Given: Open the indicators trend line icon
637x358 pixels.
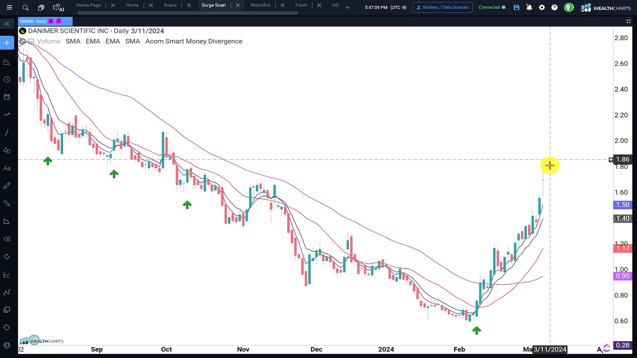Looking at the screenshot, I should tap(7, 115).
